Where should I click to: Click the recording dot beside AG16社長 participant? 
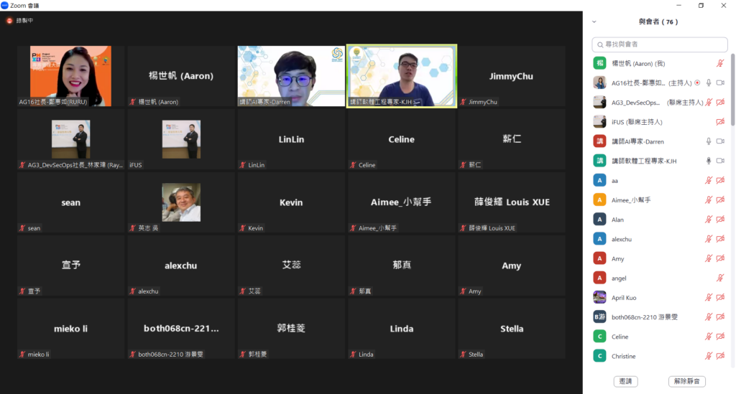click(x=697, y=83)
